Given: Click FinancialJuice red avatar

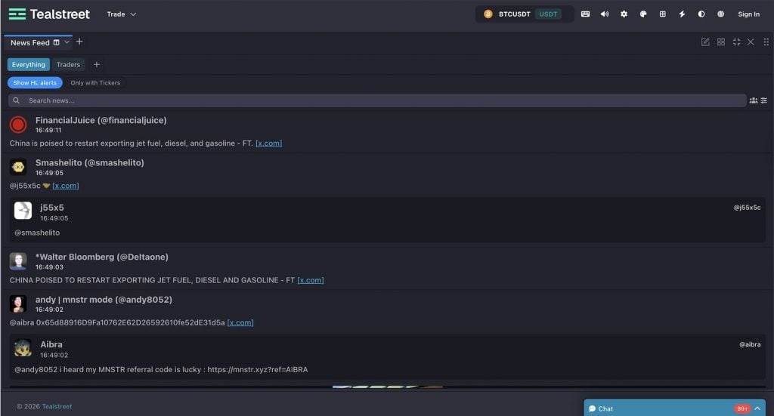Looking at the screenshot, I should 18,125.
